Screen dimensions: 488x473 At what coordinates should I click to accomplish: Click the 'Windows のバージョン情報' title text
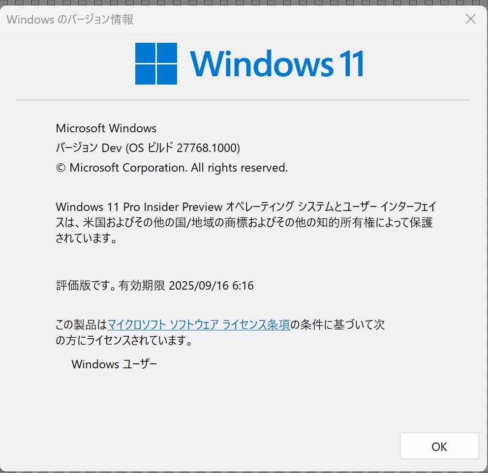point(70,19)
